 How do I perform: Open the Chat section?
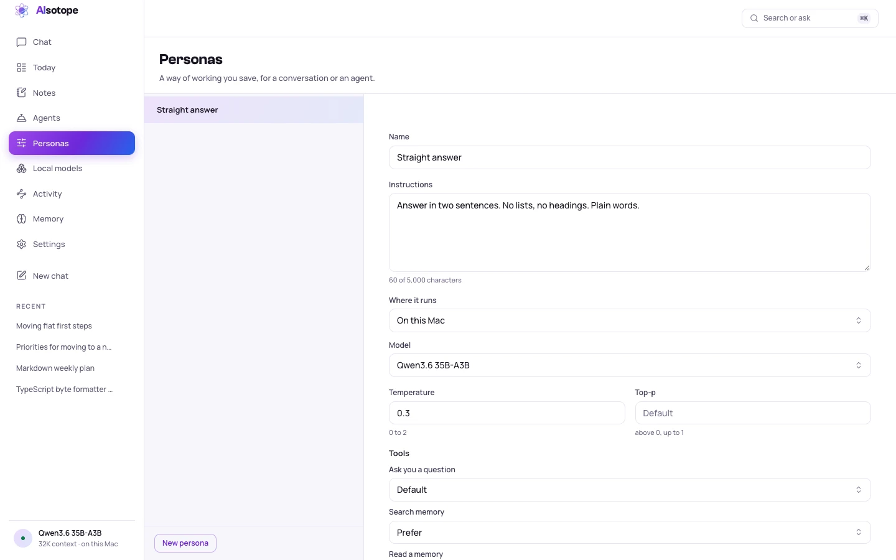tap(72, 42)
